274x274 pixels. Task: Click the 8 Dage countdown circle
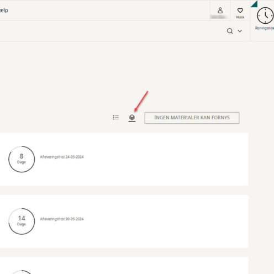[x=22, y=159]
